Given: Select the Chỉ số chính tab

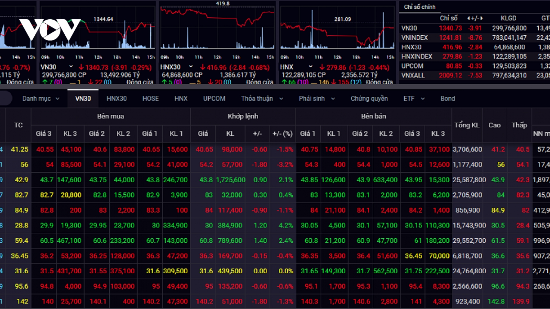Looking at the screenshot, I should click(419, 7).
